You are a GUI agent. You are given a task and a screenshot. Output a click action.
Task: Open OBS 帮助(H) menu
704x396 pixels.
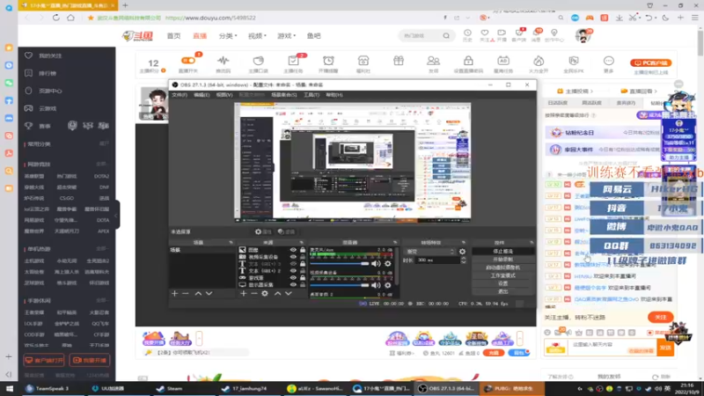coord(334,95)
